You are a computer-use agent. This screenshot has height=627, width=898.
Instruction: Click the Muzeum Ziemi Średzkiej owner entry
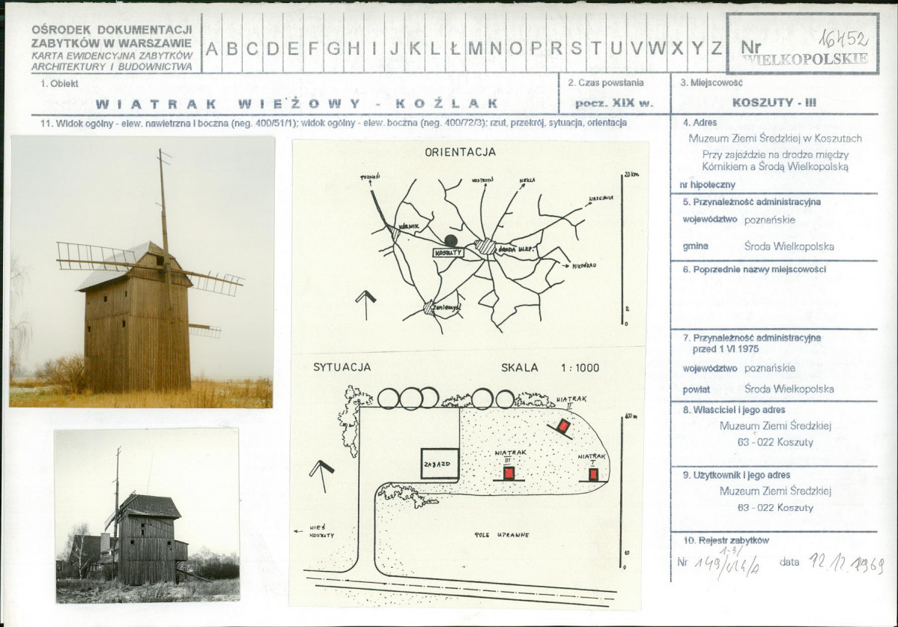pos(775,426)
